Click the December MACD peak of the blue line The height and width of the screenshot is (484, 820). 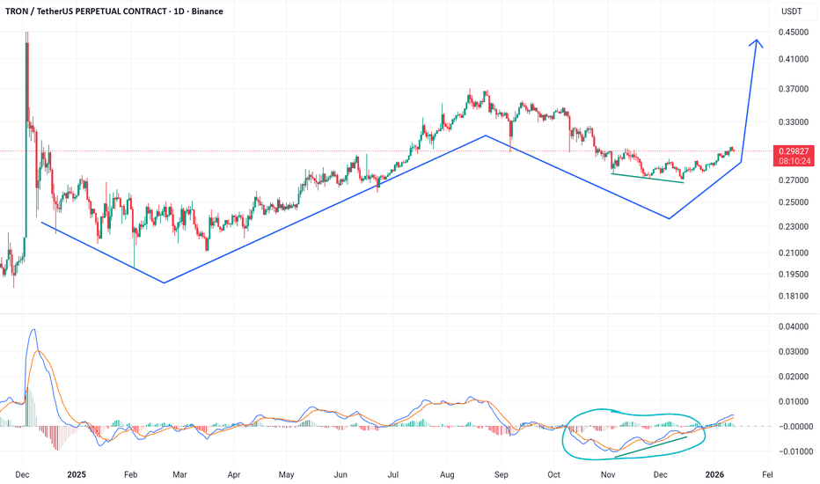(33, 330)
